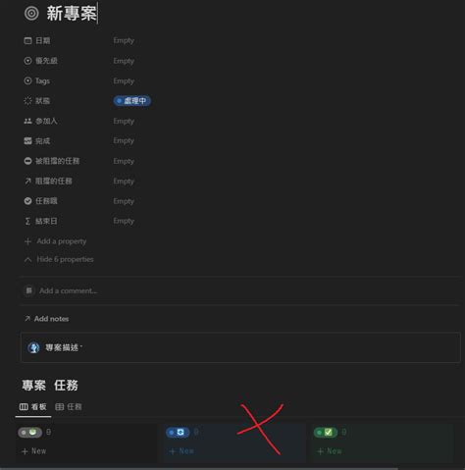This screenshot has width=465, height=470.
Task: Click the 參加人 people icon
Action: [x=27, y=121]
